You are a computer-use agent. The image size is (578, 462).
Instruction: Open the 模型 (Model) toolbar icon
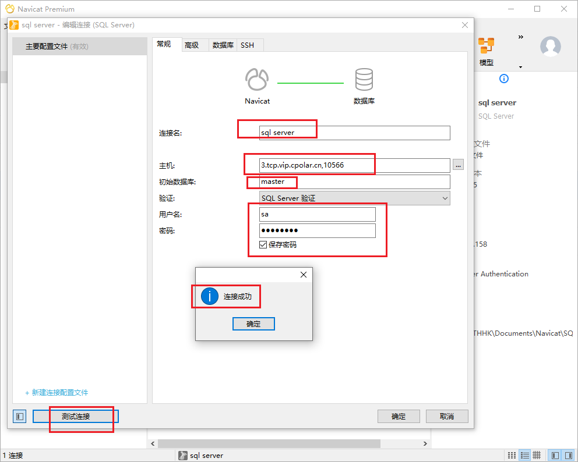click(486, 51)
